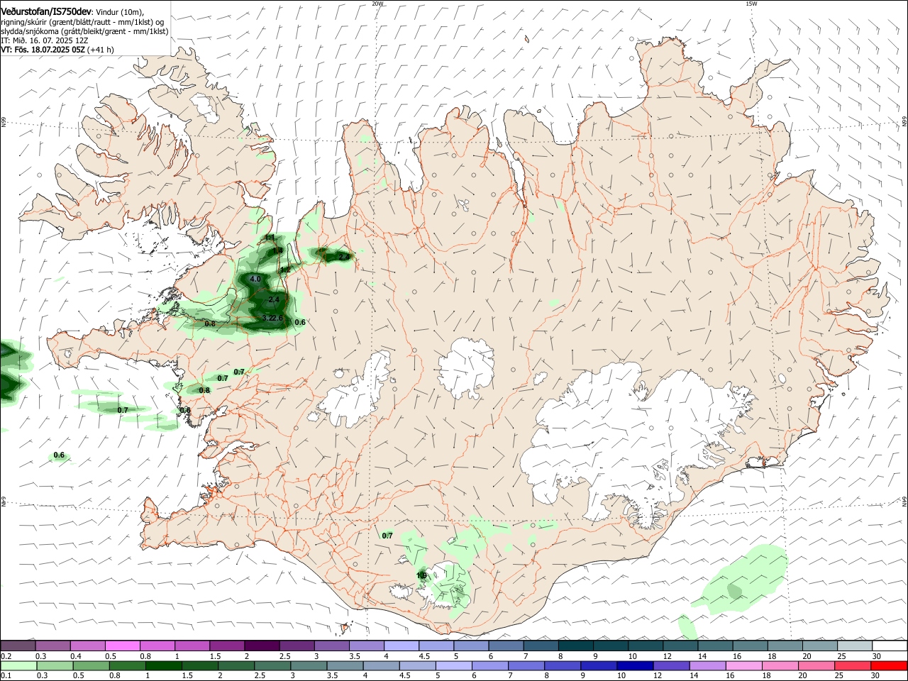
Task: Select the medium green swatch between 0.5 and 0.8
Action: point(91,665)
